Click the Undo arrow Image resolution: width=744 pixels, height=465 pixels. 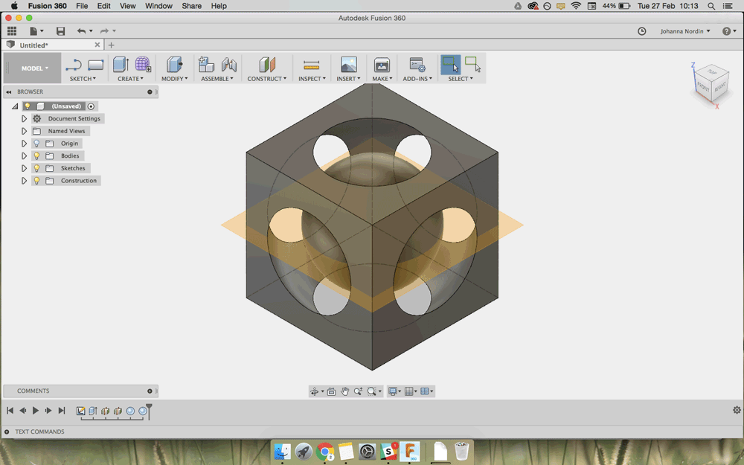point(82,31)
